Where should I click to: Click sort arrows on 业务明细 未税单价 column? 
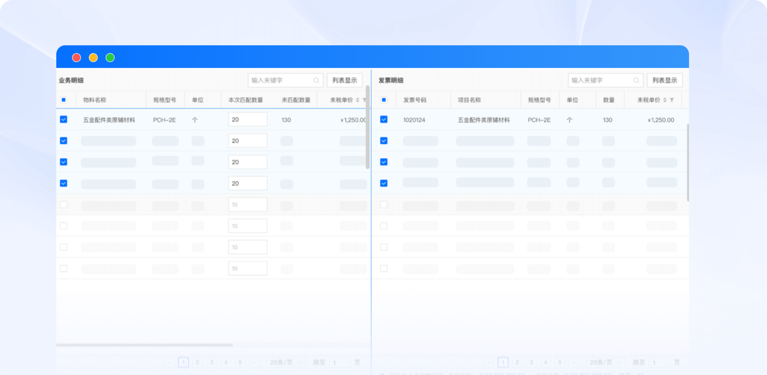[x=358, y=100]
